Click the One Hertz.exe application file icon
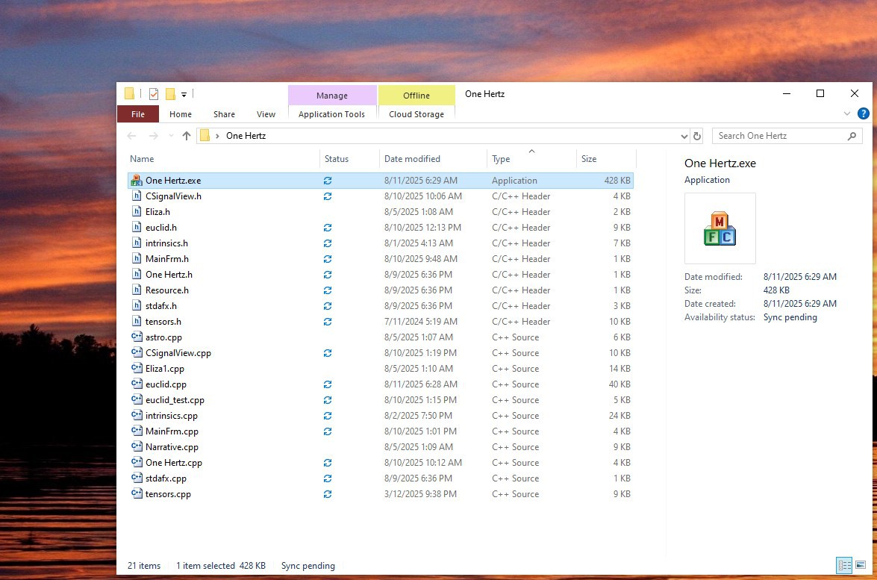The height and width of the screenshot is (580, 877). 136,181
